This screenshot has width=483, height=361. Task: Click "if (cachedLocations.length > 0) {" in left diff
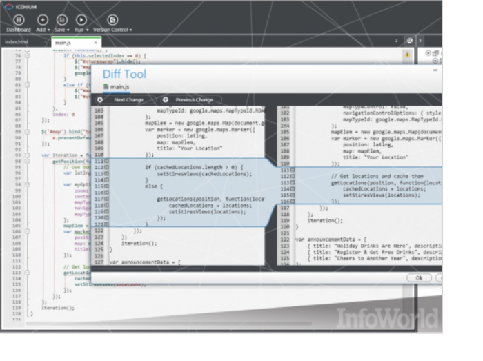[x=194, y=167]
